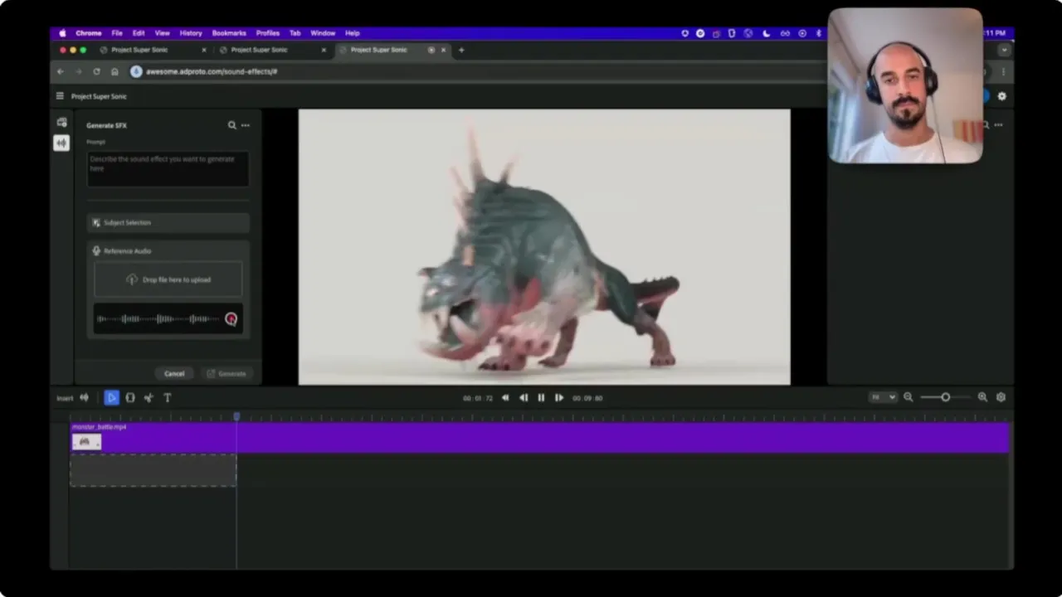Click the timeline zoom slider handle

pos(945,397)
